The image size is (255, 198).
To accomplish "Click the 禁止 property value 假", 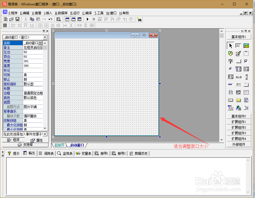I will [x=33, y=79].
